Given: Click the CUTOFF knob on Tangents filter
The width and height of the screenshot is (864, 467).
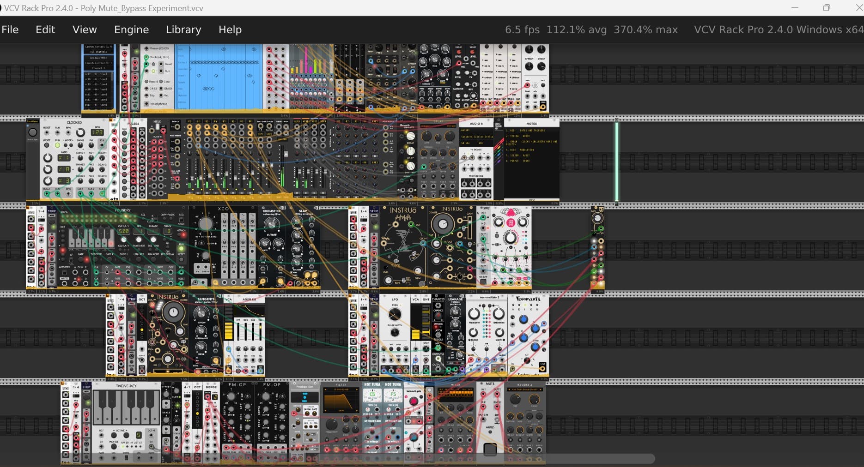Looking at the screenshot, I should (201, 314).
